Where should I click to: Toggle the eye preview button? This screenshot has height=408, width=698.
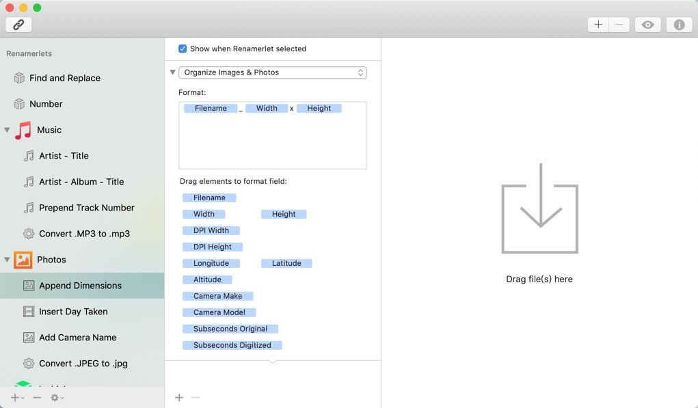point(647,25)
